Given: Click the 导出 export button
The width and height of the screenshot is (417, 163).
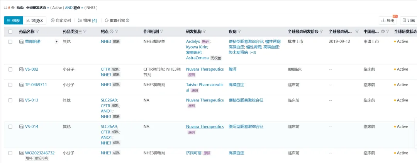Looking at the screenshot, I should pos(388,21).
